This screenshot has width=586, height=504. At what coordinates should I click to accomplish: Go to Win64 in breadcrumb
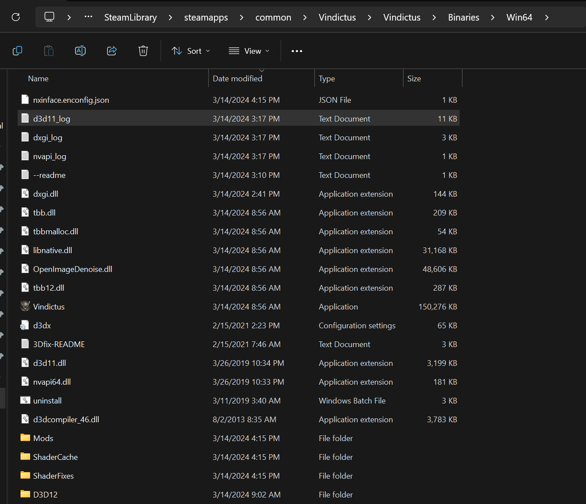[x=519, y=17]
